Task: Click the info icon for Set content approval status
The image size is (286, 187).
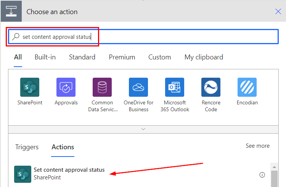Action: [x=262, y=175]
